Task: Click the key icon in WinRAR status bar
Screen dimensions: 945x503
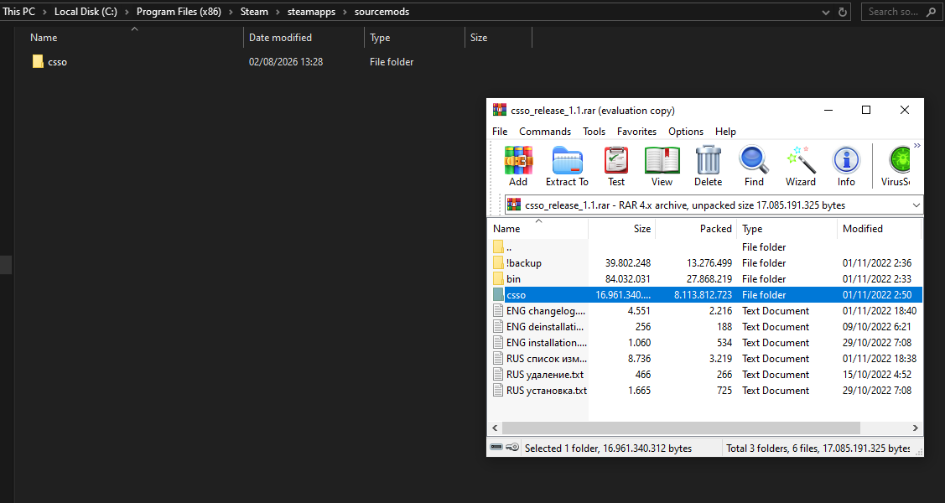Action: click(x=512, y=447)
